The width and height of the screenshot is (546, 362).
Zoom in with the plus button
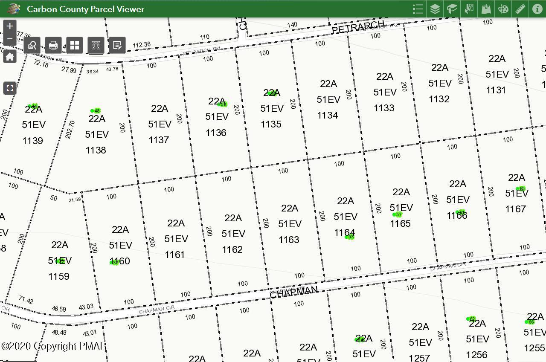(10, 26)
